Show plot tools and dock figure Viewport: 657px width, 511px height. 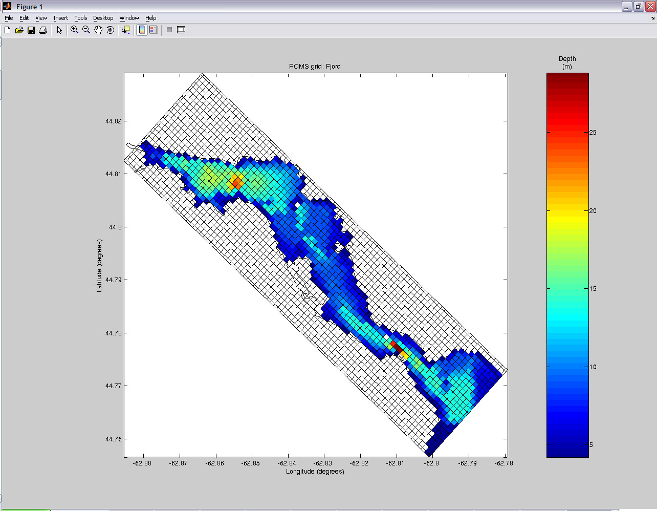pos(181,30)
